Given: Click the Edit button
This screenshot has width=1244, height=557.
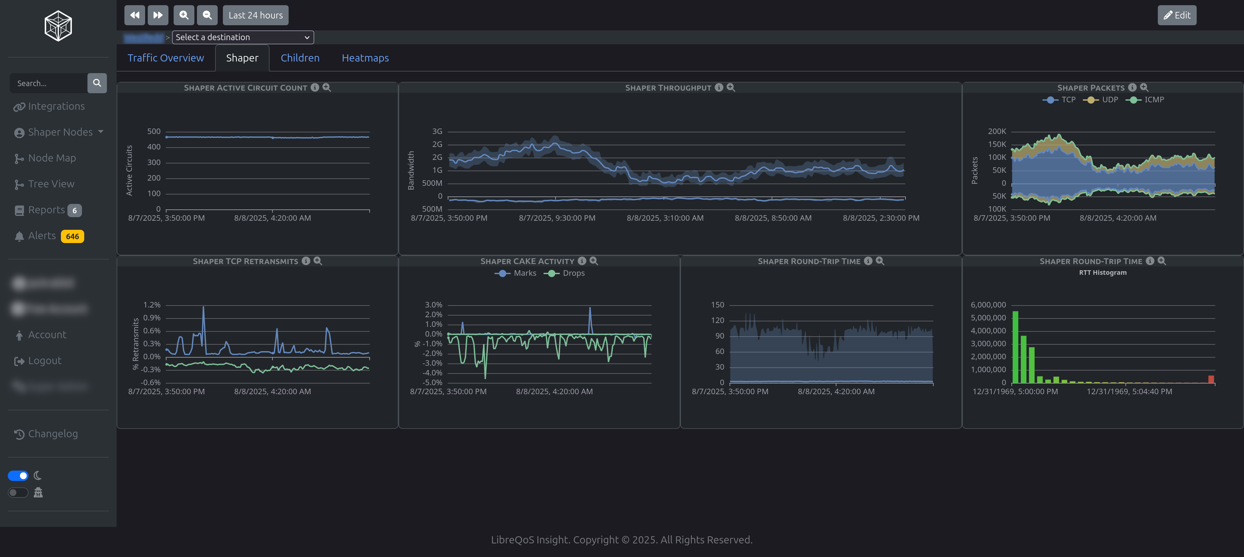Looking at the screenshot, I should click(x=1176, y=16).
